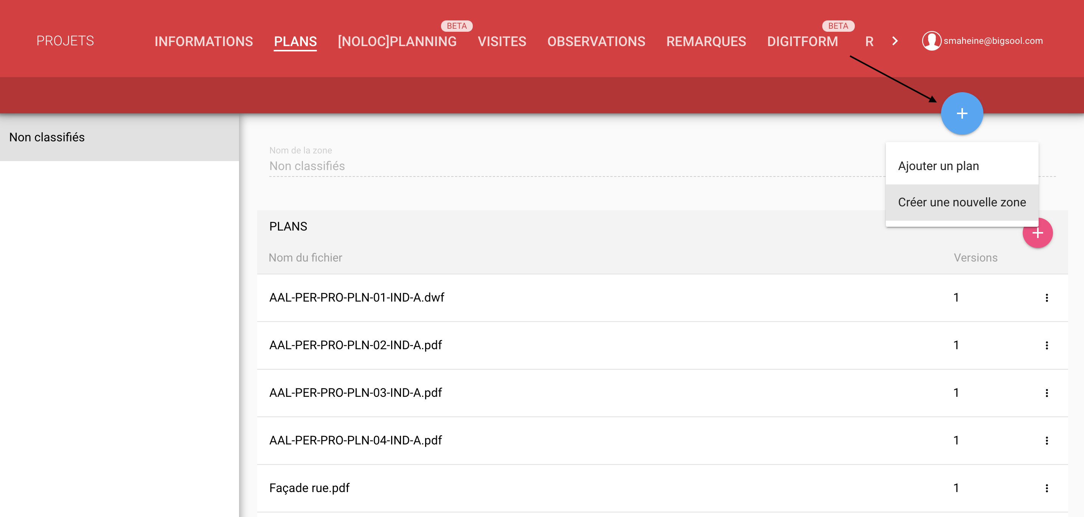
Task: Open options menu for AAL-PER-PRO-PLN-04-IND-A.pdf
Action: coord(1047,441)
